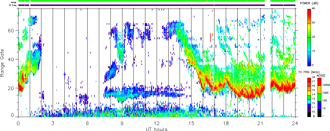This screenshot has height=131, width=330.
Task: Pick the purple 10-11 MHz swatch in the TX FRQ legend
Action: (x=309, y=110)
